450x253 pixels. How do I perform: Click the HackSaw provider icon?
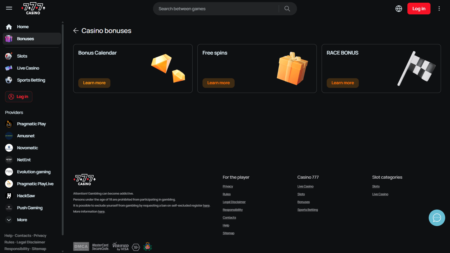tap(9, 196)
